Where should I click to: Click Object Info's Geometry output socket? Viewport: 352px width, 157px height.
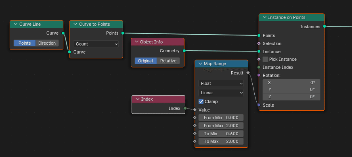[x=184, y=51]
